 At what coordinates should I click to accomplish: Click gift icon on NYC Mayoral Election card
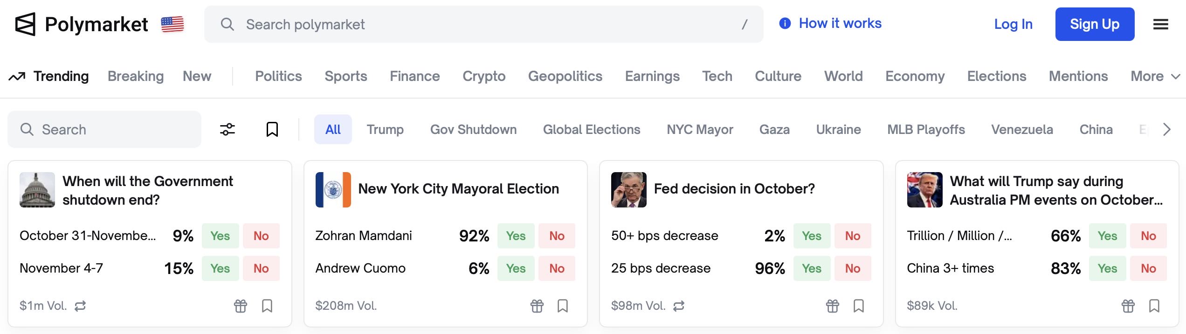(x=537, y=306)
